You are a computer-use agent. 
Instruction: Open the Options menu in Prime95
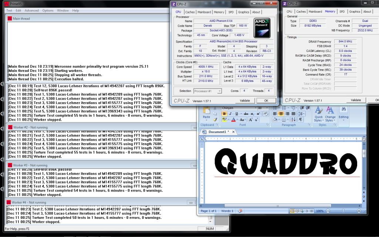[48, 11]
